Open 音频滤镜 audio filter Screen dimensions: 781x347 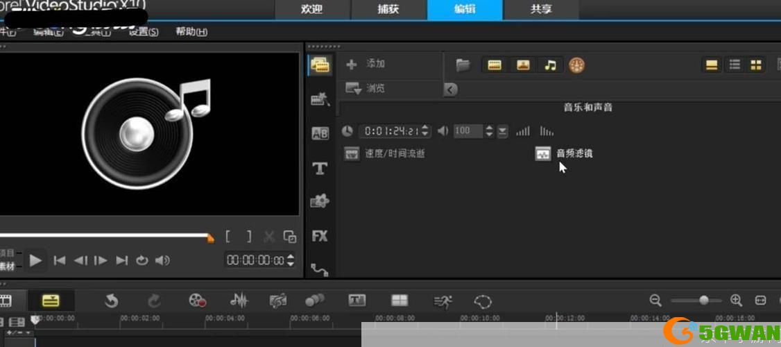564,153
